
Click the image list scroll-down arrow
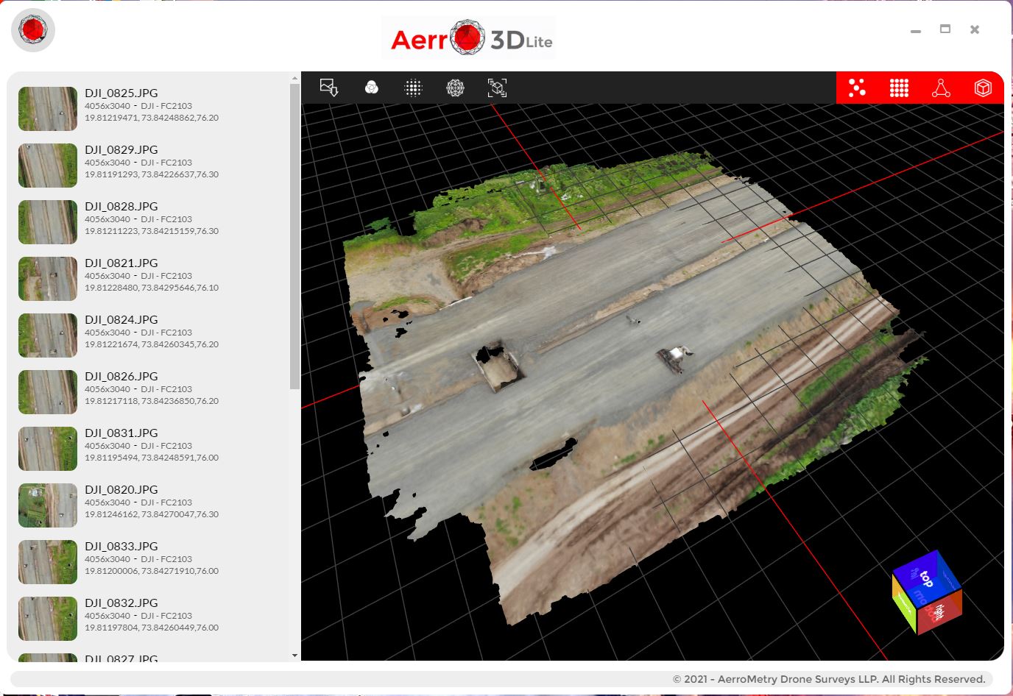pos(294,656)
